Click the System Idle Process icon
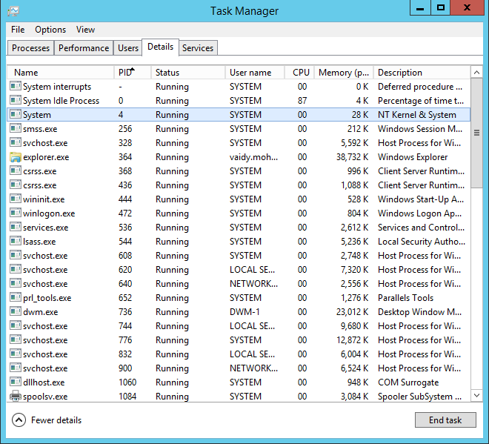 tap(16, 101)
